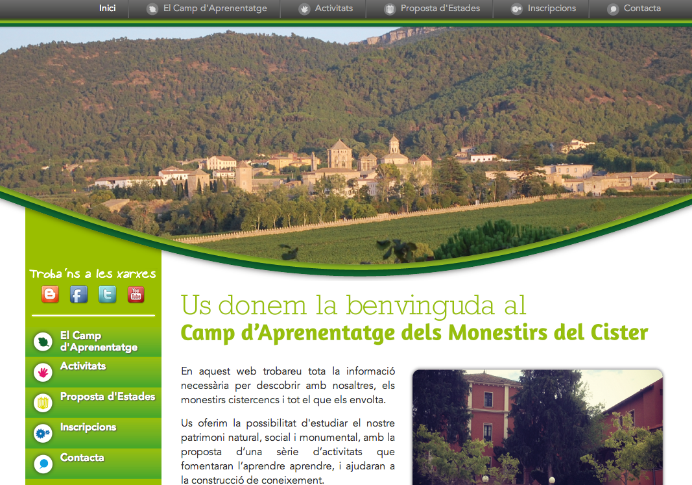
Task: Open sidebar link Inscripcions
Action: coord(88,428)
